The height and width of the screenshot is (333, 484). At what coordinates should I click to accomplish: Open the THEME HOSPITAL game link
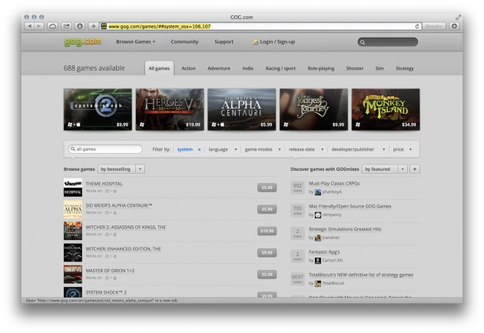point(104,184)
